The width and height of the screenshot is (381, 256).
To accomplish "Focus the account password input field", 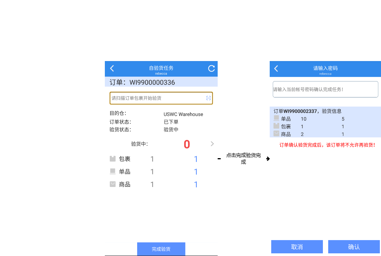I will pyautogui.click(x=326, y=89).
